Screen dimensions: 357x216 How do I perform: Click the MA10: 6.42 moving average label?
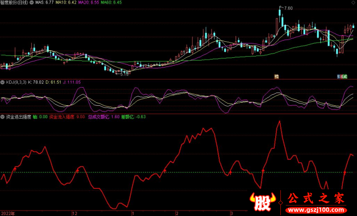point(66,3)
